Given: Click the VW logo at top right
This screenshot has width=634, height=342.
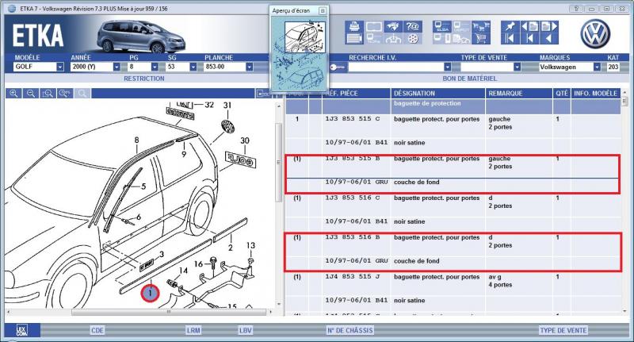Looking at the screenshot, I should [x=595, y=34].
